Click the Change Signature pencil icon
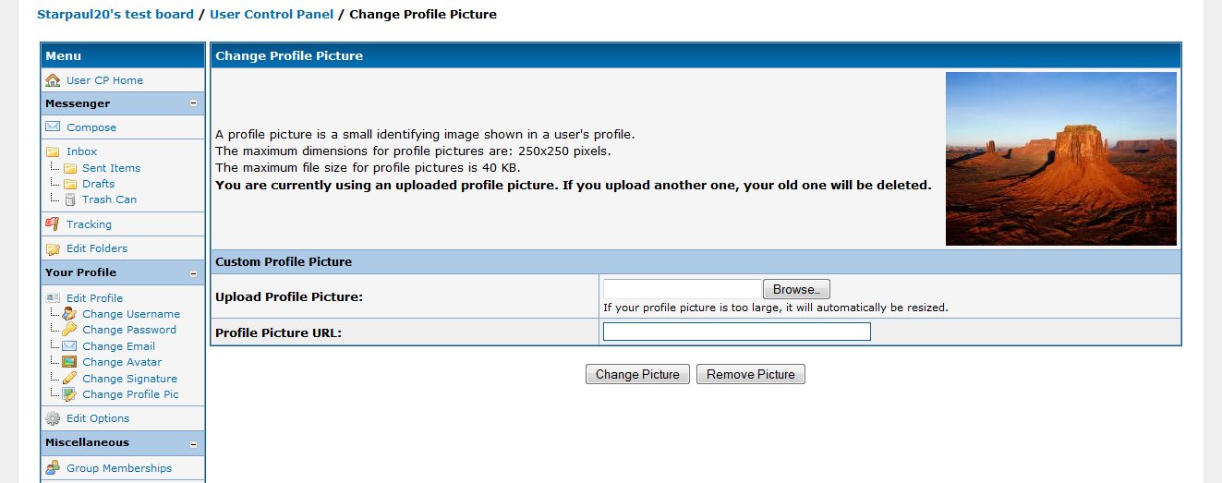Viewport: 1222px width, 483px height. [x=69, y=379]
